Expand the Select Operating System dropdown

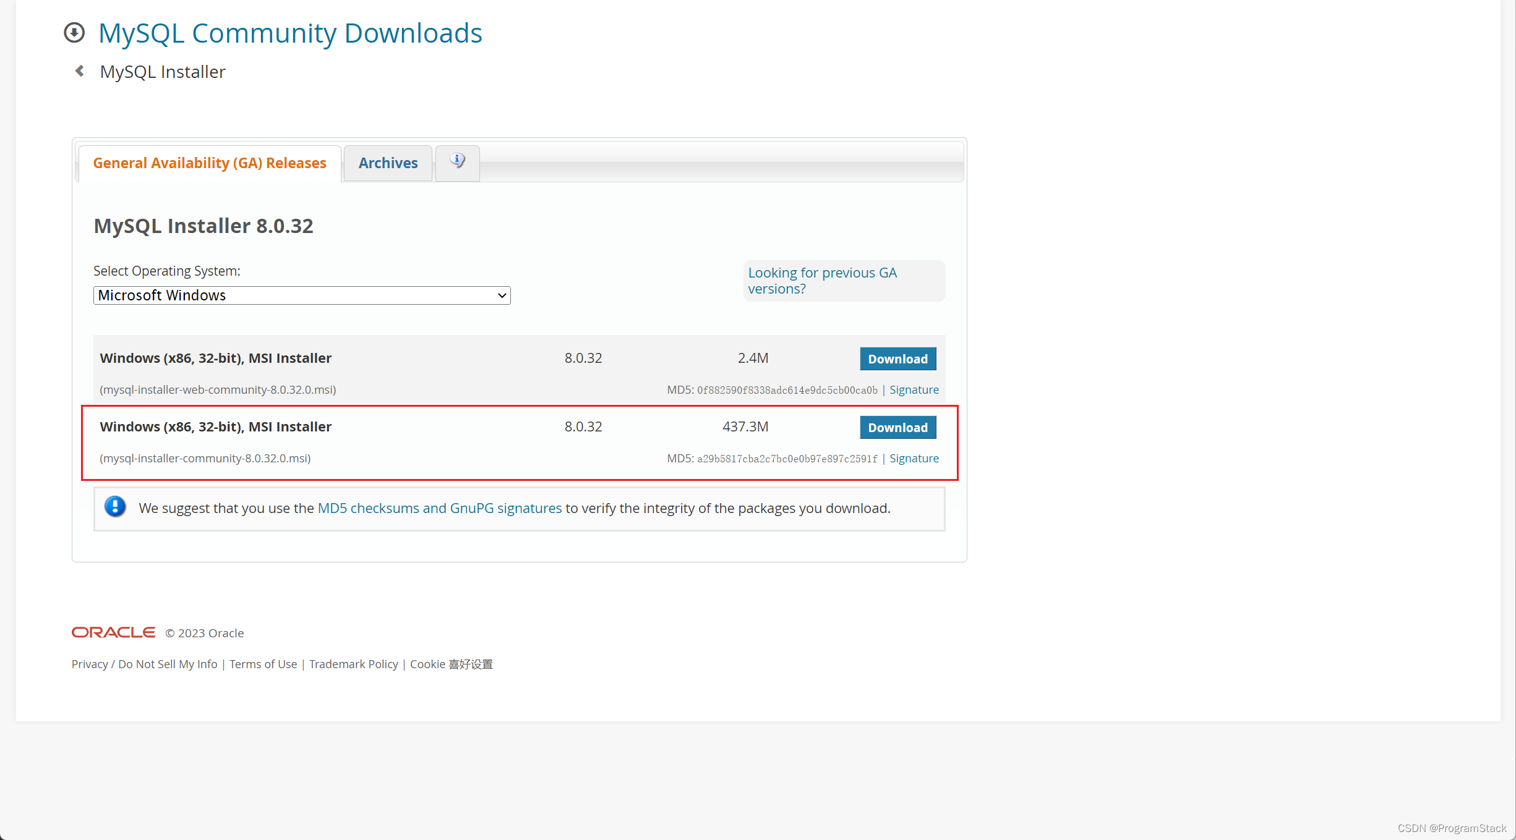[x=301, y=295]
